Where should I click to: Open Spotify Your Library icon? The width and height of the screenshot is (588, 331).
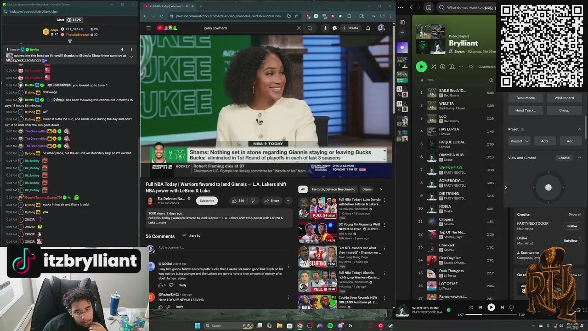pos(402,22)
